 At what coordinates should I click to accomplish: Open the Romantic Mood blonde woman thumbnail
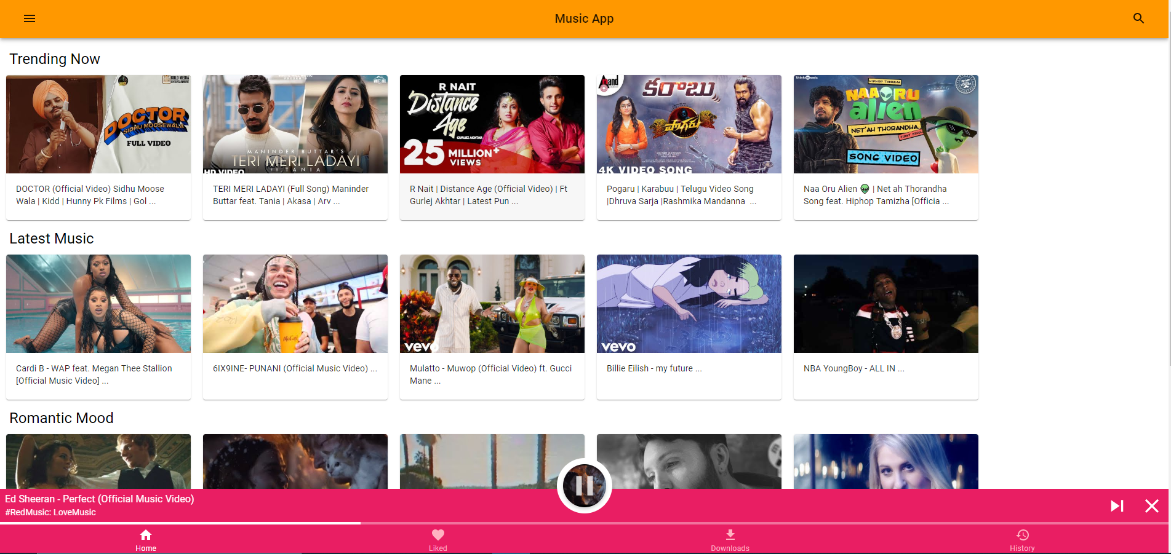(x=886, y=462)
